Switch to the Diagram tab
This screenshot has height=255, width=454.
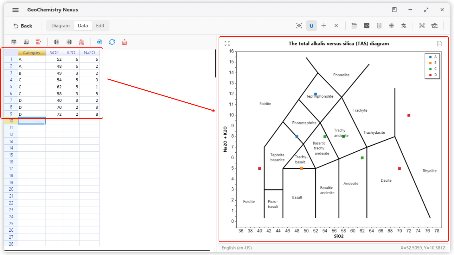point(60,26)
